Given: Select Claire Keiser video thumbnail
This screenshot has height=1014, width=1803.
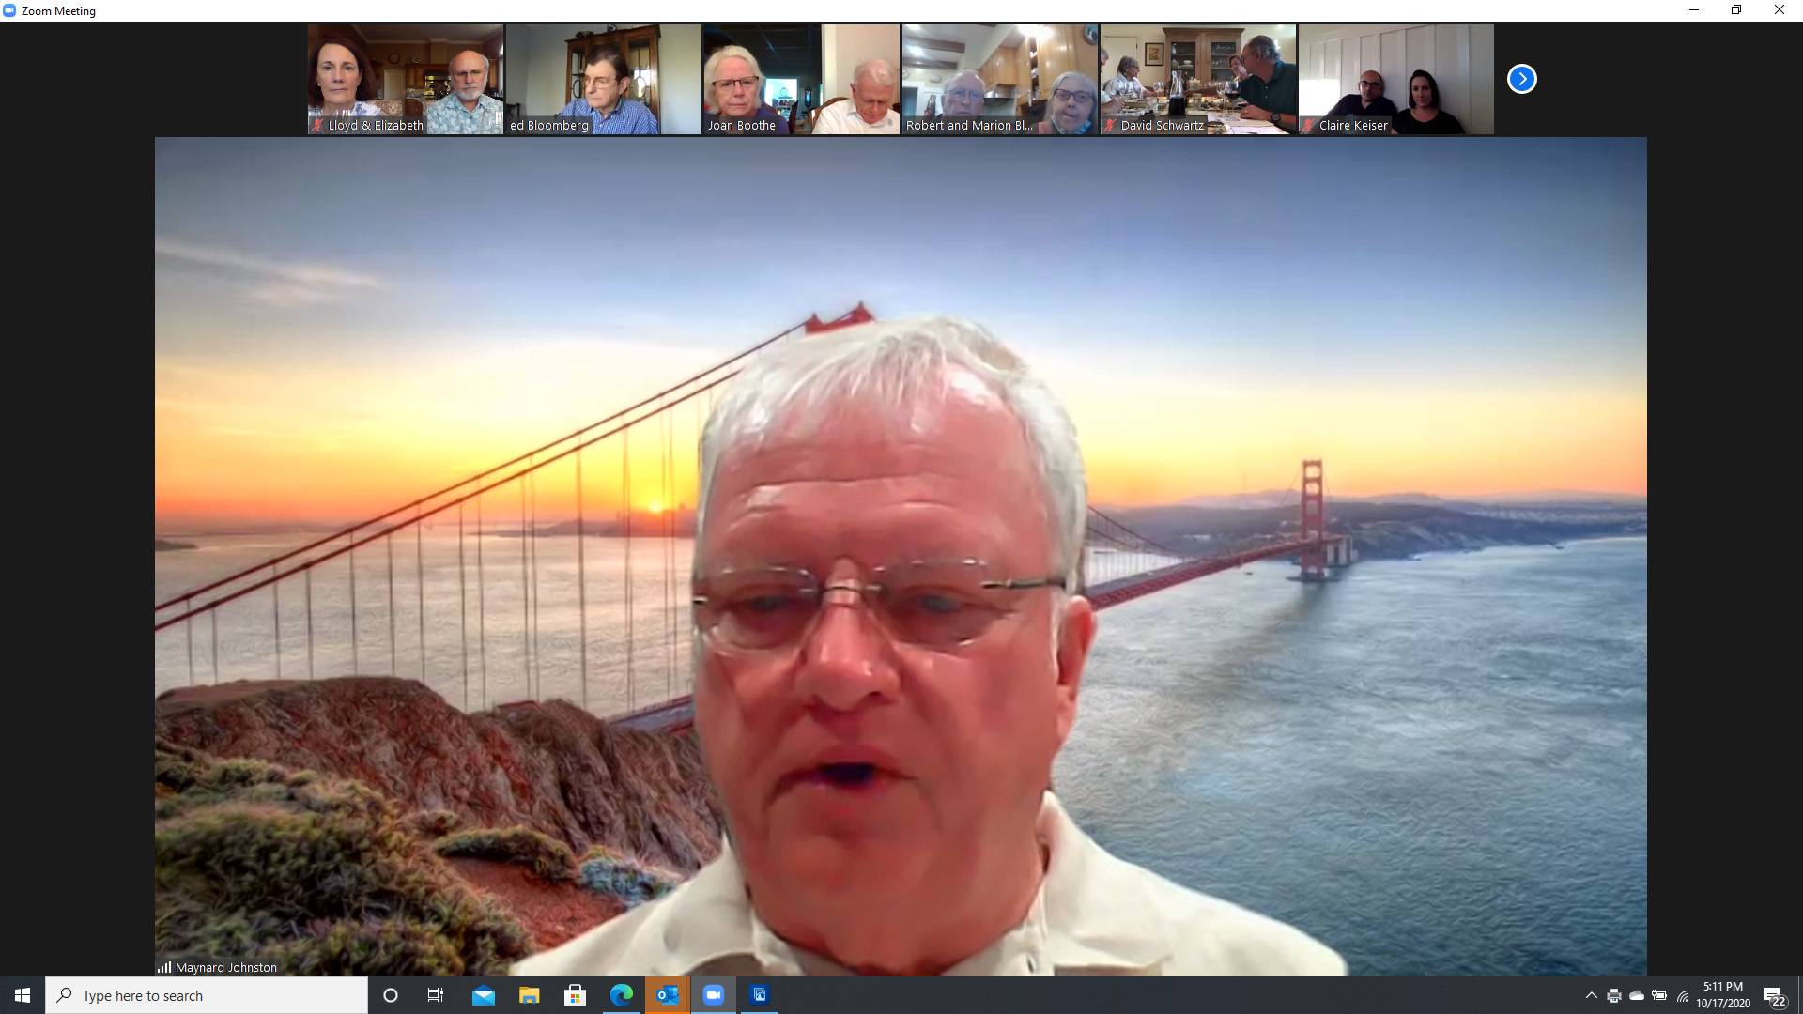Looking at the screenshot, I should [x=1396, y=79].
